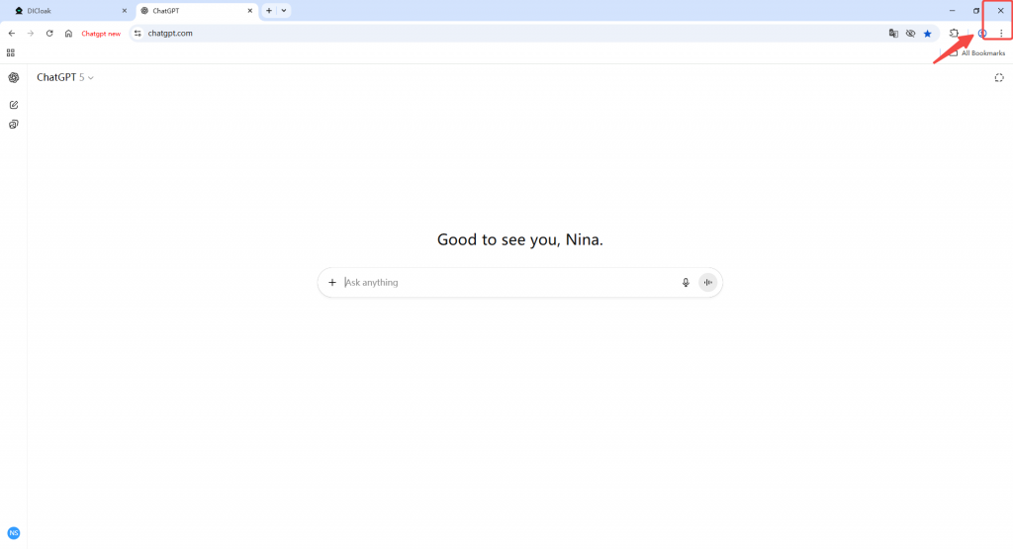This screenshot has width=1013, height=549.
Task: Open the apps grid shortcut
Action: coord(10,53)
